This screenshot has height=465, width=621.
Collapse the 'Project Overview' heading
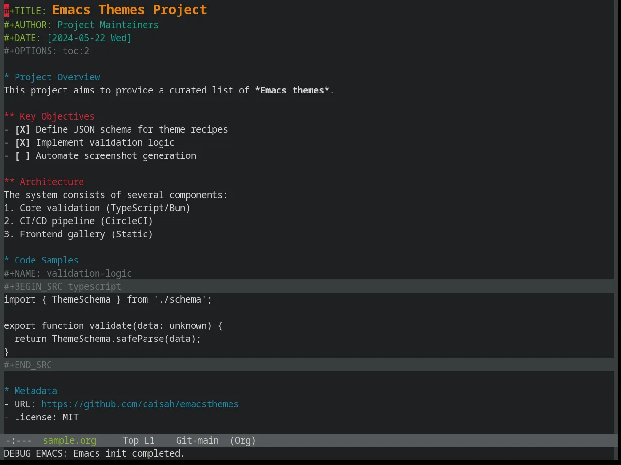(x=52, y=77)
